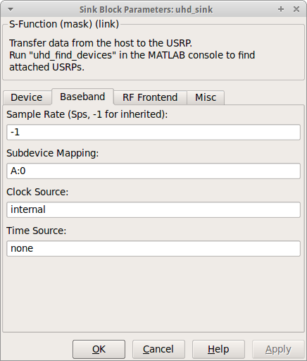Viewport: 307px width, 361px height.
Task: Focus the Subdevice Mapping text box
Action: pos(153,171)
